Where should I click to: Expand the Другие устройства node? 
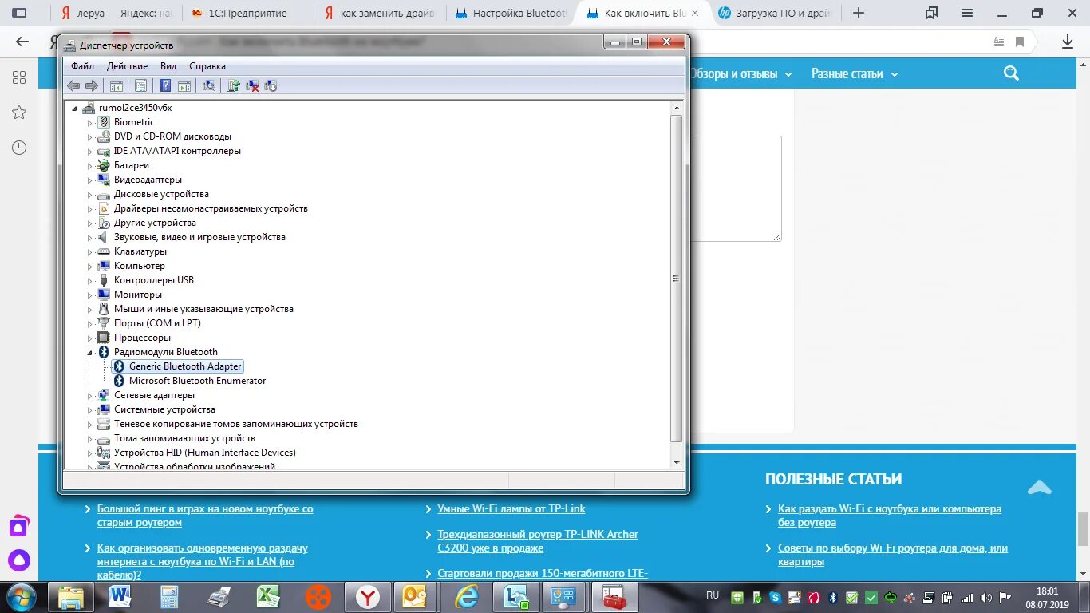click(x=89, y=223)
